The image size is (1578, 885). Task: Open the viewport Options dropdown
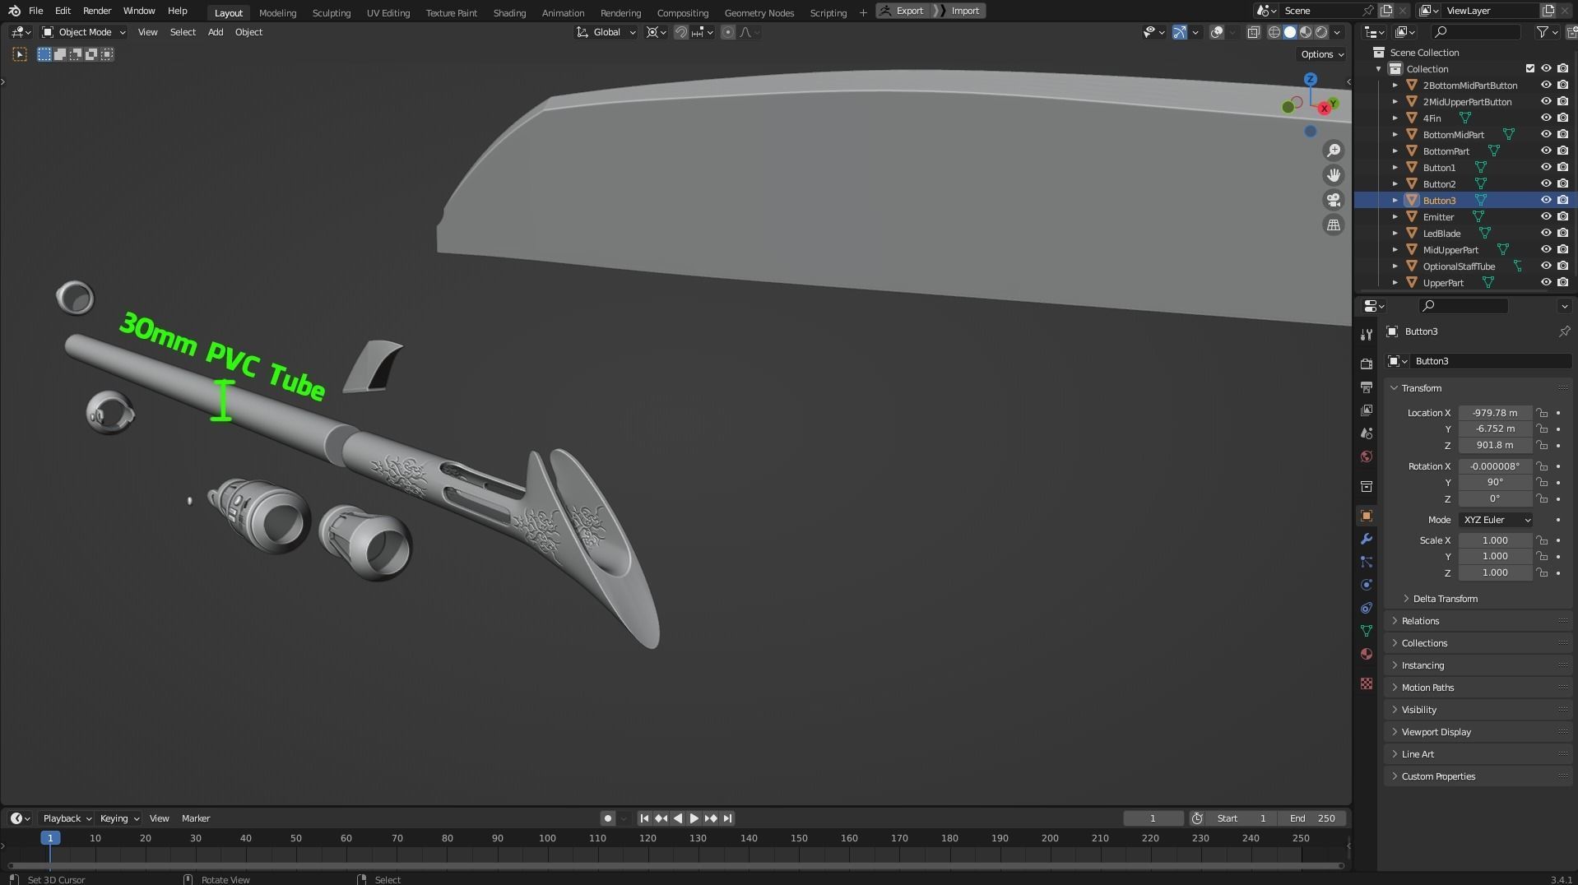(x=1321, y=54)
